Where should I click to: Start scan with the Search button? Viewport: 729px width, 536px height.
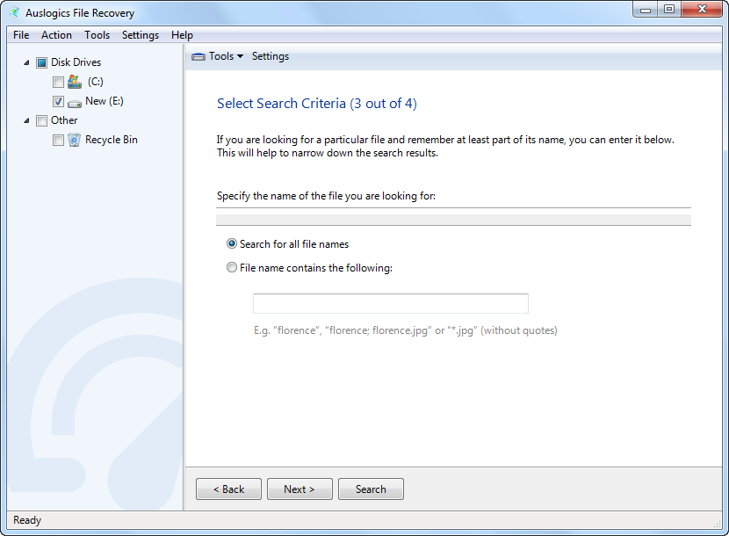[x=371, y=489]
